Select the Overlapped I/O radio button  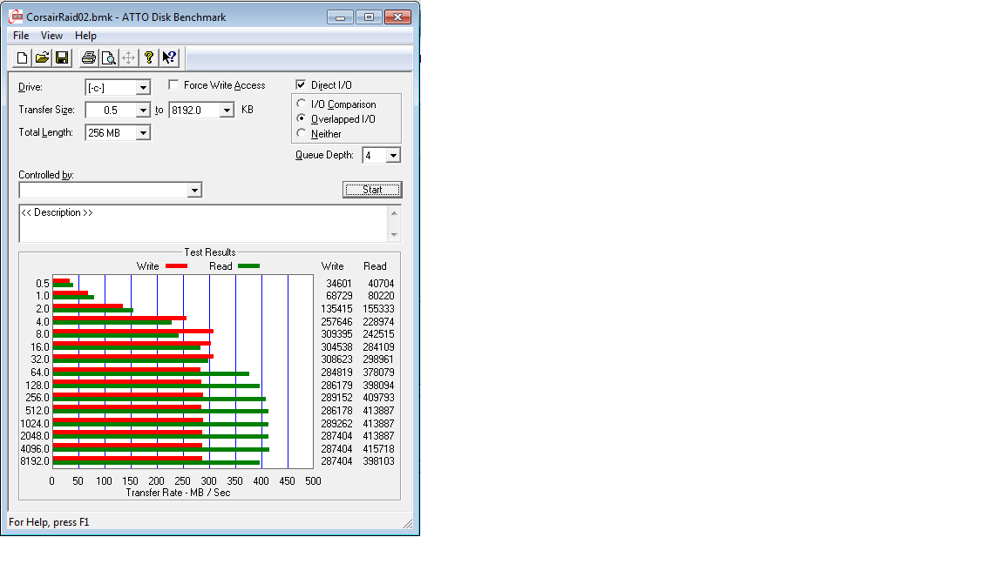point(301,118)
